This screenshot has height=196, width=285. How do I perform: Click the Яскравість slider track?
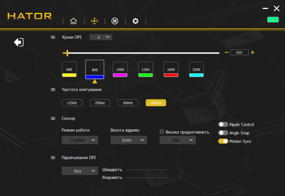tap(147, 178)
